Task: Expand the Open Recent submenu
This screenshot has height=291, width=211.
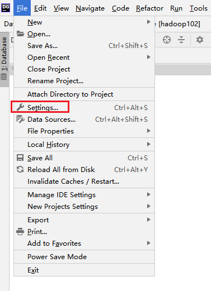Action: coord(84,58)
